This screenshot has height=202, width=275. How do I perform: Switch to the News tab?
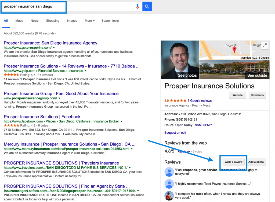pyautogui.click(x=35, y=21)
